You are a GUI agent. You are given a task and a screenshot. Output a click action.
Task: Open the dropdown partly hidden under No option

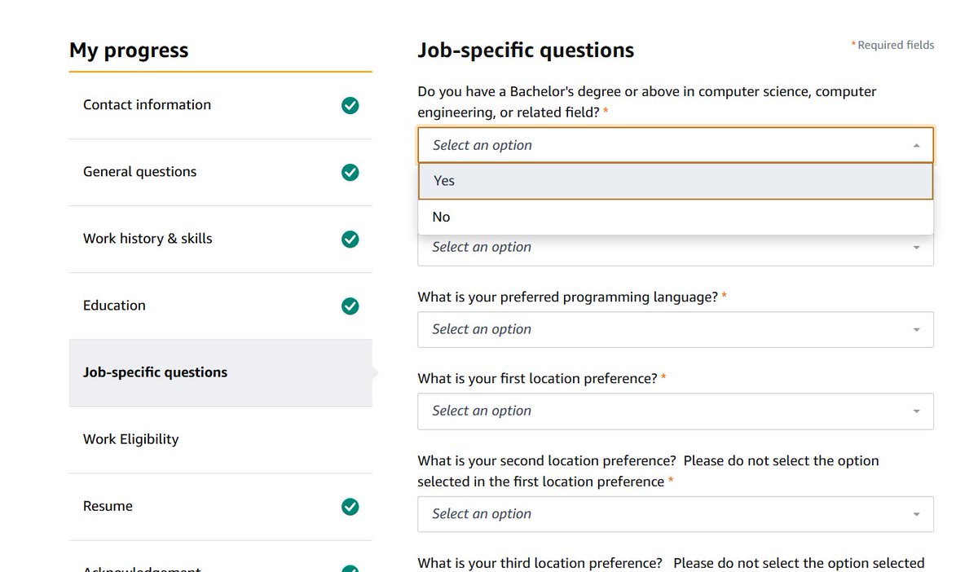coord(675,249)
